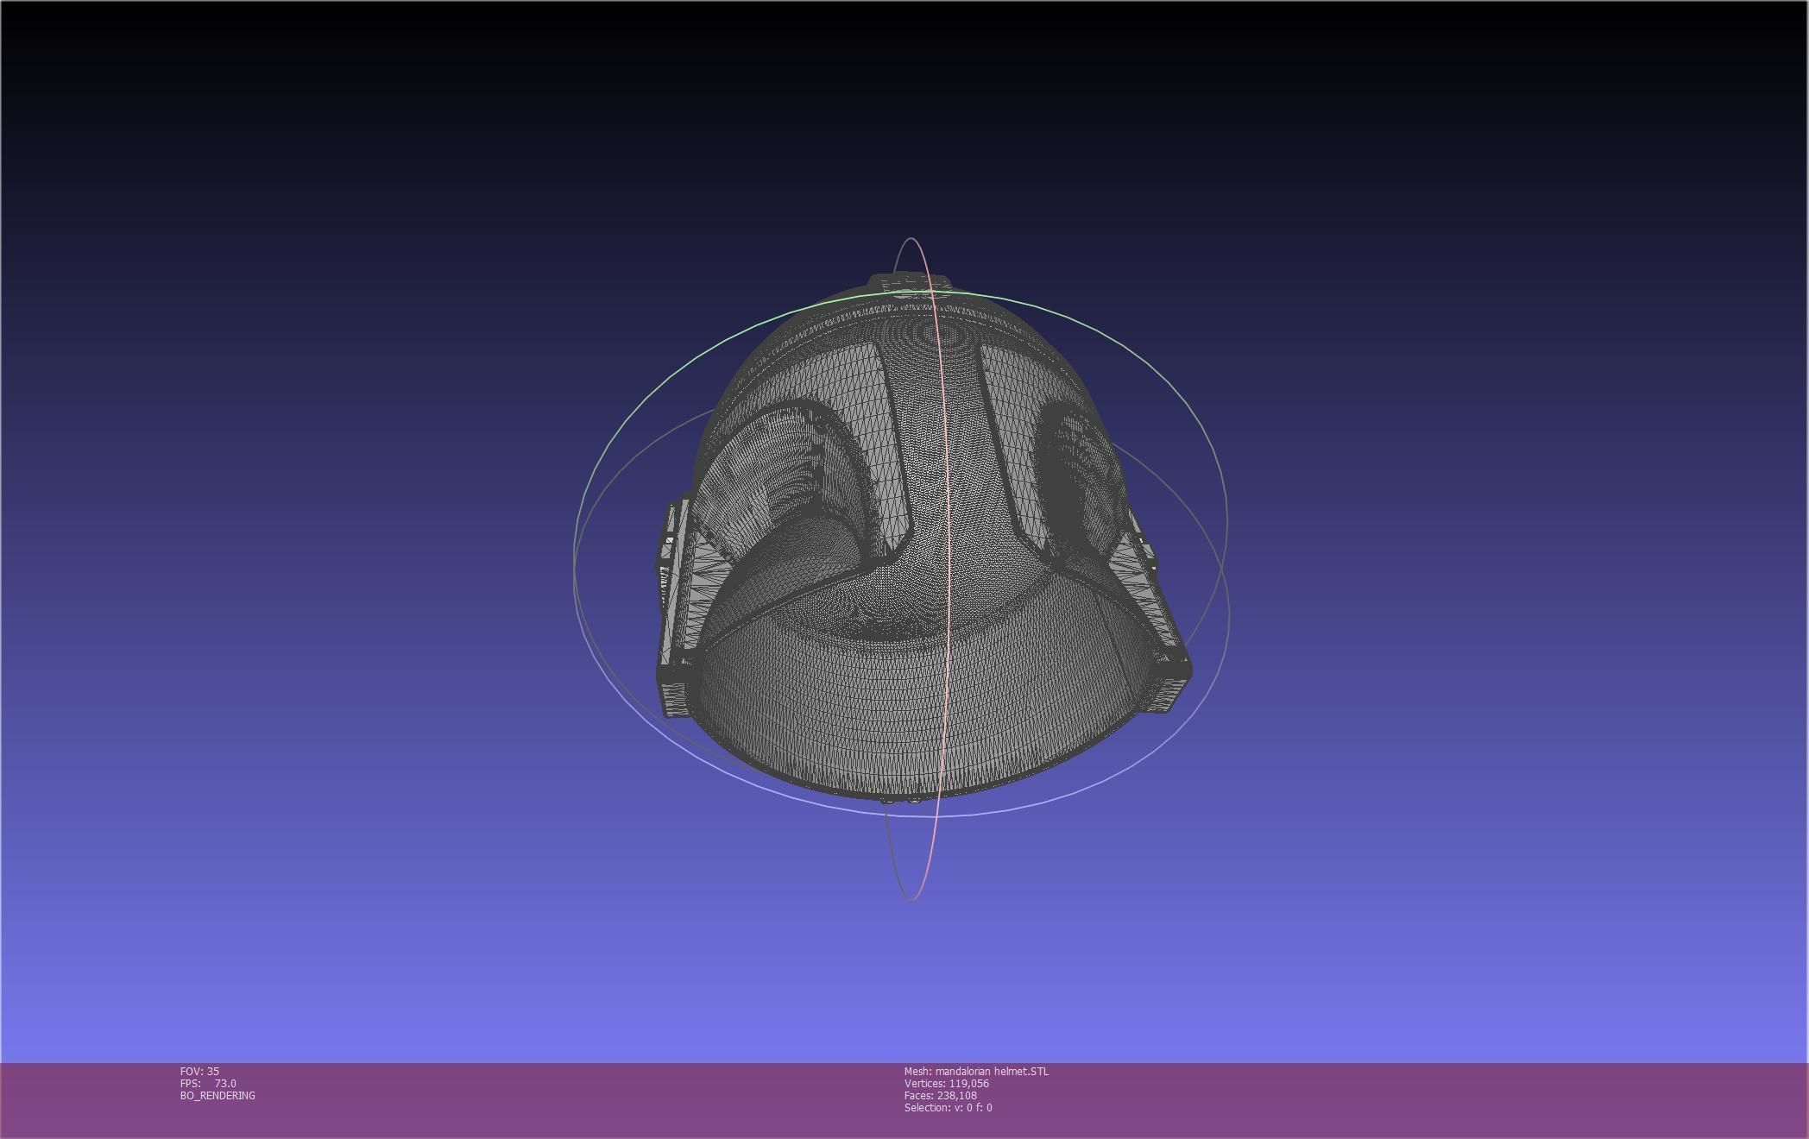Click 'Mesh: mandalorian helmet.STL' label
1809x1139 pixels.
pyautogui.click(x=976, y=1071)
